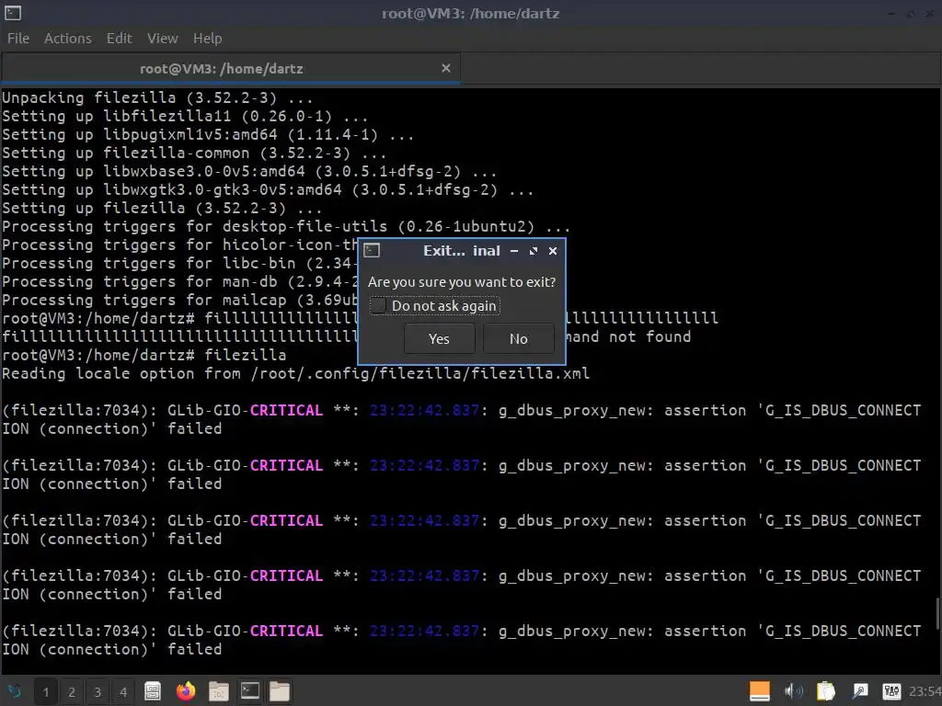942x706 pixels.
Task: Open the Edit menu
Action: pyautogui.click(x=119, y=38)
